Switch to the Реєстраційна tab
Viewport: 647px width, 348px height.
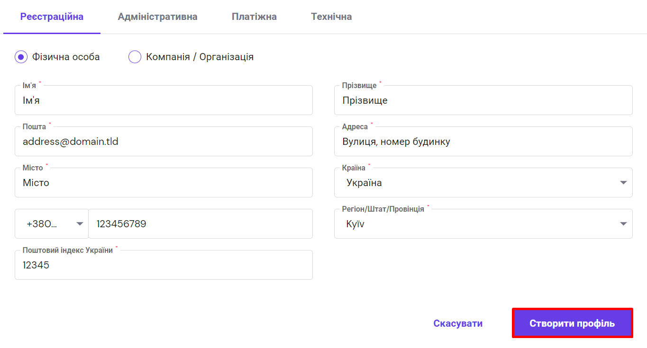(x=52, y=17)
